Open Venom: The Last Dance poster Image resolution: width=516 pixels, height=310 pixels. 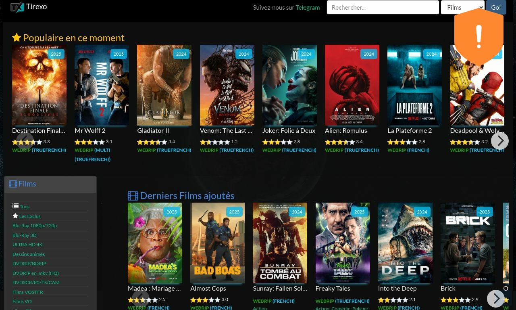[227, 85]
